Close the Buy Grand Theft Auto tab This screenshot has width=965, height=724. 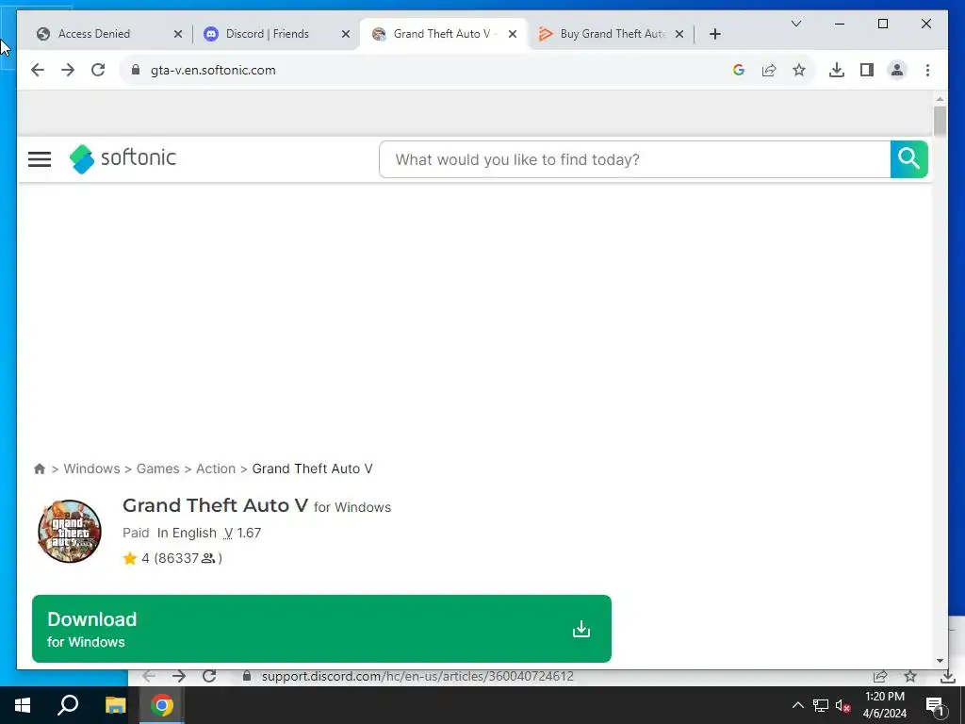pos(679,34)
